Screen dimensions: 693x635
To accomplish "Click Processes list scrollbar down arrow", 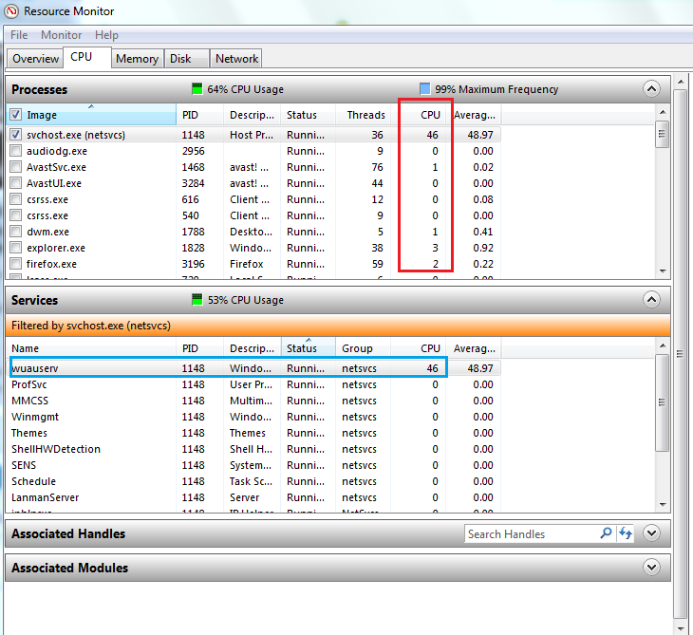I will pos(662,271).
